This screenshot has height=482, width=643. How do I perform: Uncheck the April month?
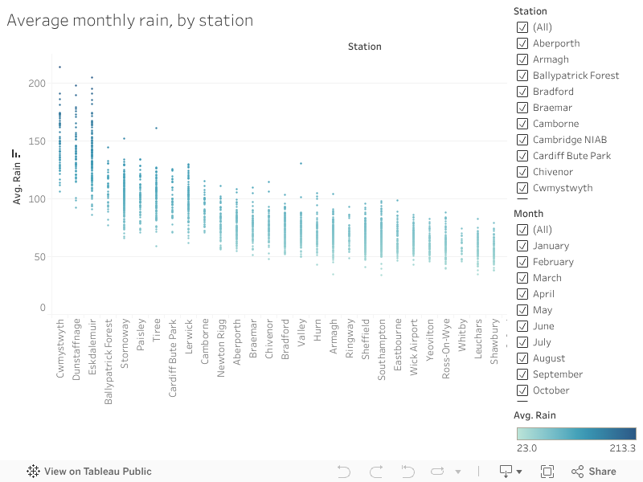tap(522, 294)
